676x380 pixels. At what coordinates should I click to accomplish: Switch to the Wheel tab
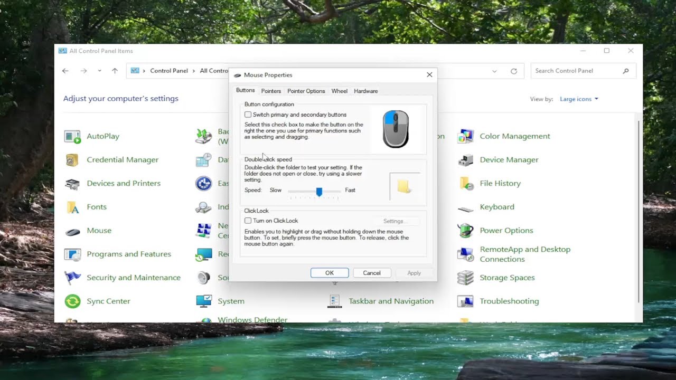pyautogui.click(x=340, y=91)
